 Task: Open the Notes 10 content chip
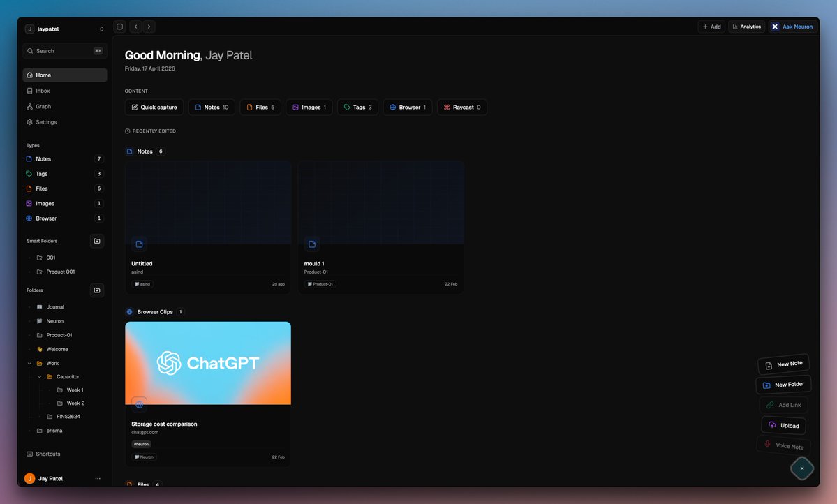coord(212,108)
